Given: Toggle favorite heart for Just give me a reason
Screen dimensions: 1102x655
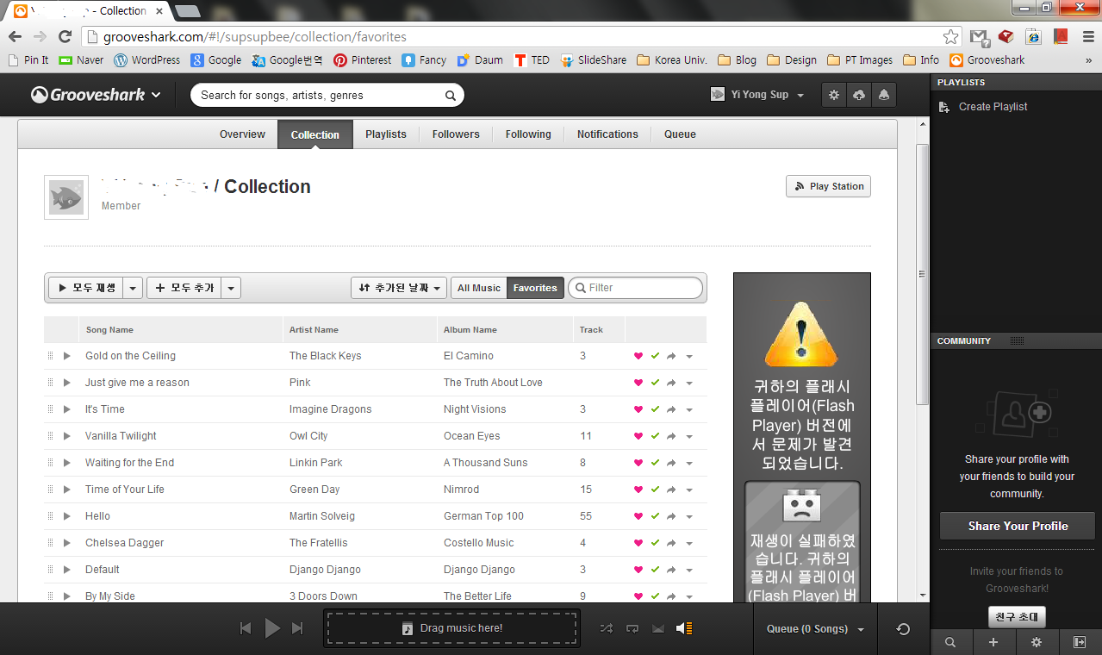Looking at the screenshot, I should [638, 383].
